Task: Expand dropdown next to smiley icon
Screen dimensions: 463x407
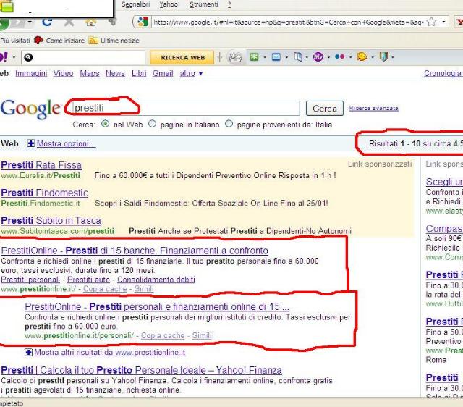Action: [x=373, y=57]
